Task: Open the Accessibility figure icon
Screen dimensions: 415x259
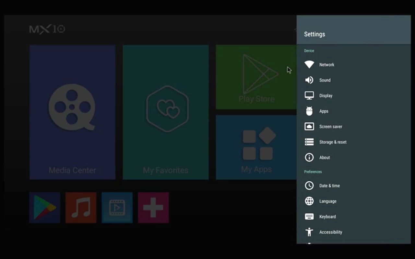Action: pyautogui.click(x=309, y=232)
